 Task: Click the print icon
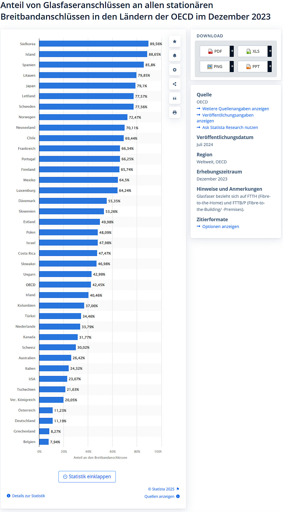click(x=175, y=112)
